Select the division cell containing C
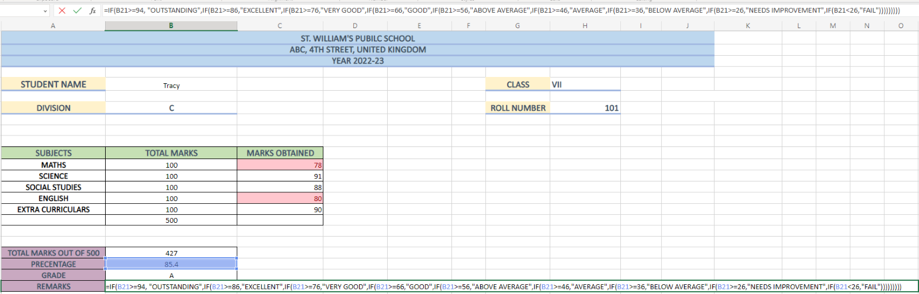The image size is (919, 294). pos(171,108)
